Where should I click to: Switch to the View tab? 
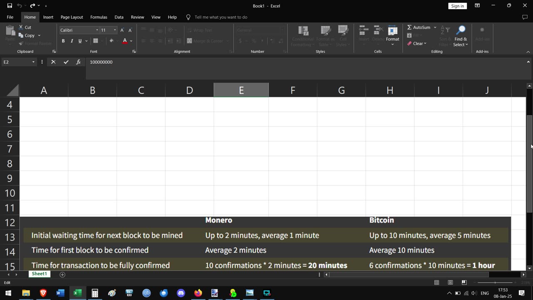(156, 17)
